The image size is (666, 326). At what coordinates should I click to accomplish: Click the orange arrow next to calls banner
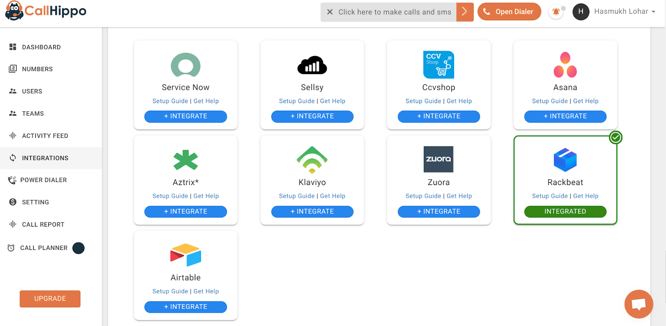[x=465, y=12]
